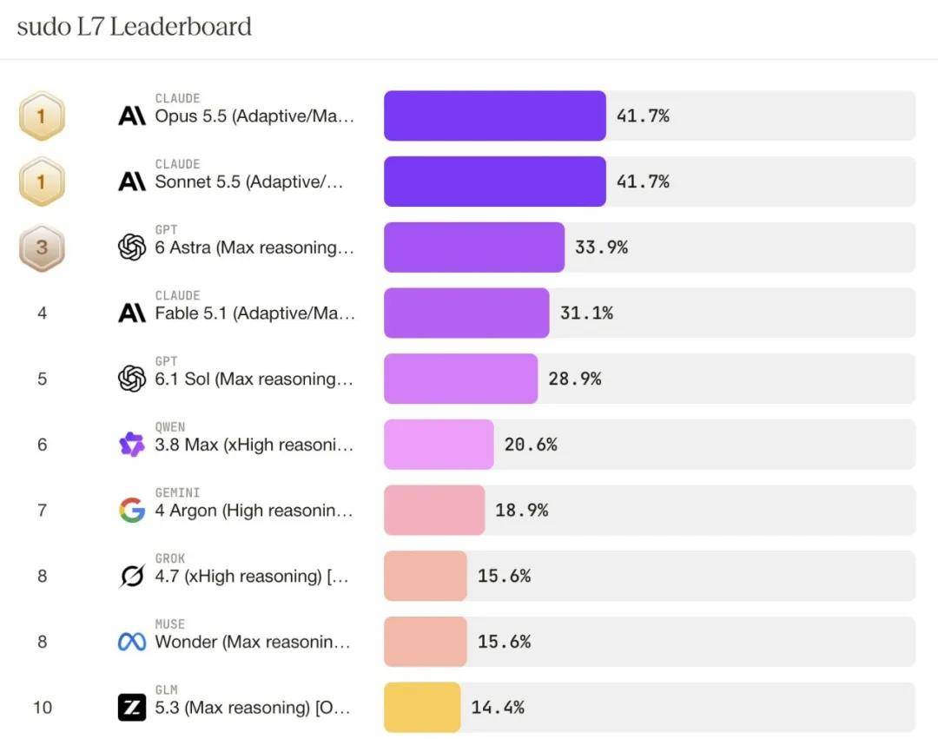This screenshot has height=739, width=938.
Task: Click the OpenAI logo beside 6.1 Sol
Action: pyautogui.click(x=132, y=379)
